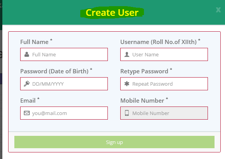
Task: Click the 'Retype Password' label text
Action: tap(144, 71)
